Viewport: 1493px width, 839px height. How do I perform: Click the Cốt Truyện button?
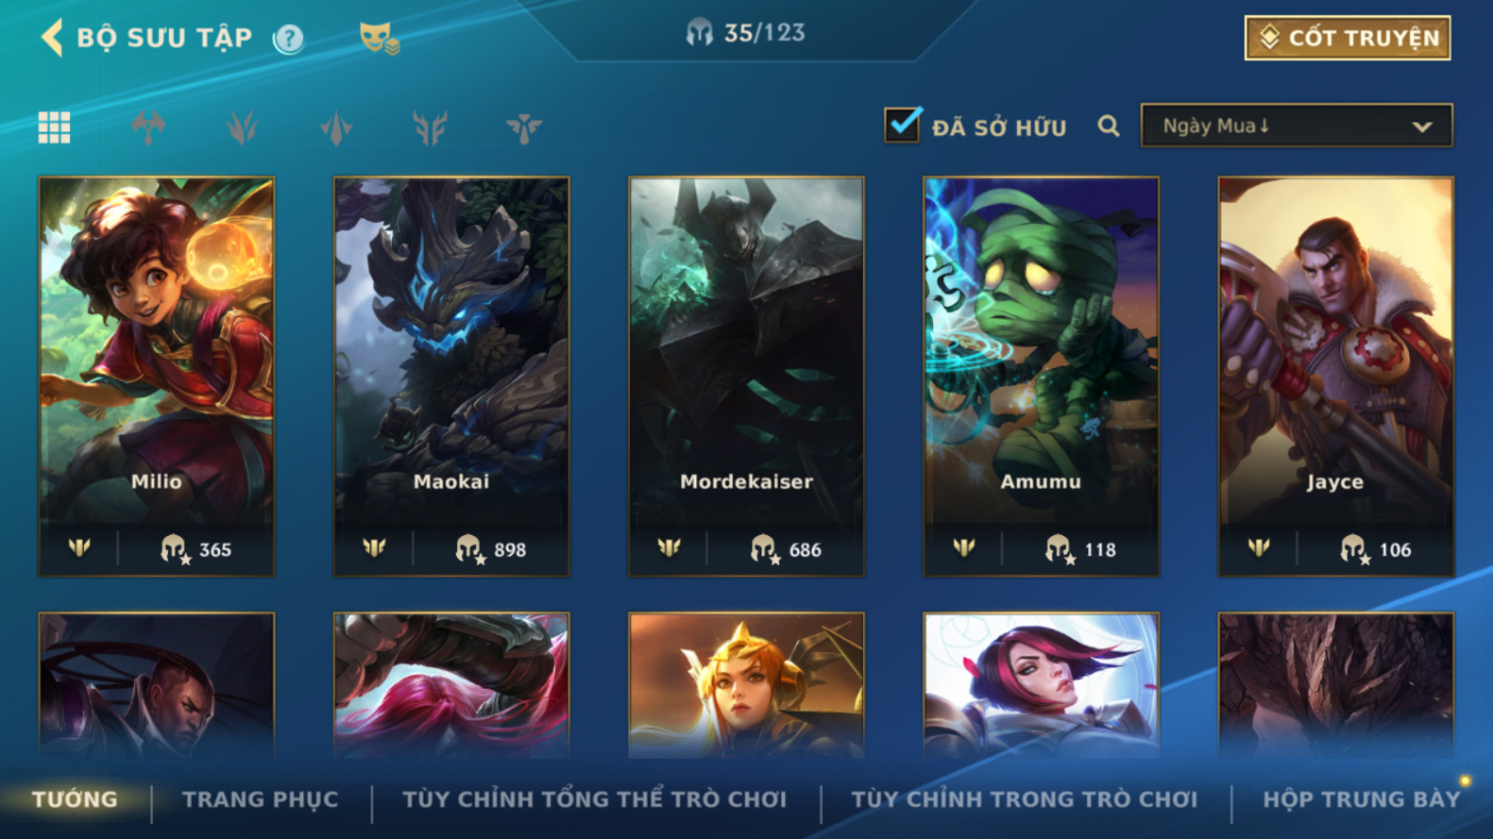pos(1348,38)
